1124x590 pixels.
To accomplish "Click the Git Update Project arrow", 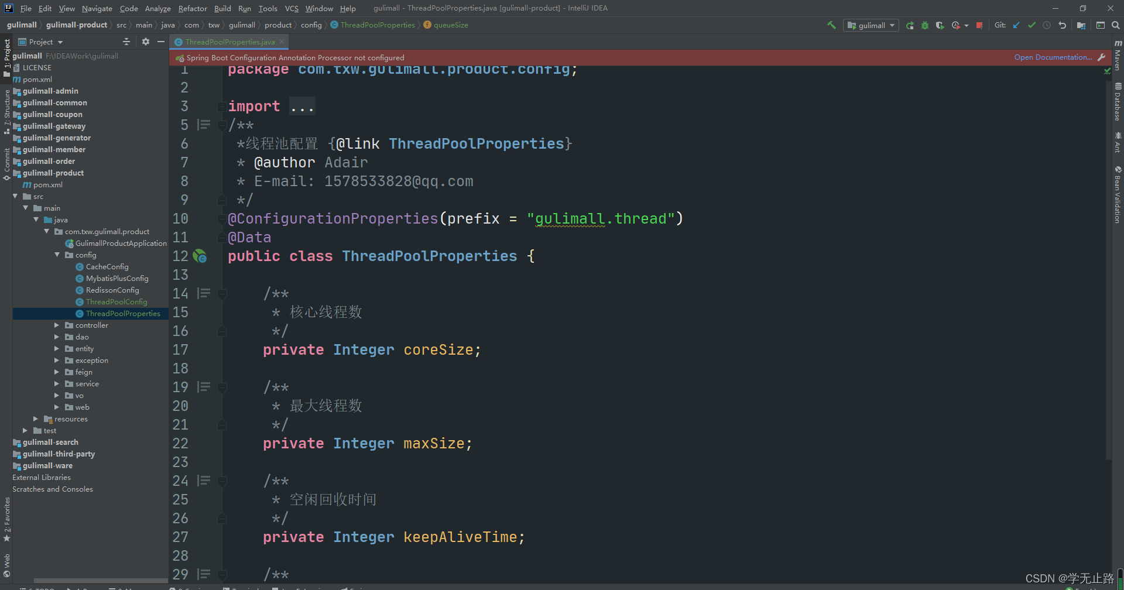I will click(1016, 25).
